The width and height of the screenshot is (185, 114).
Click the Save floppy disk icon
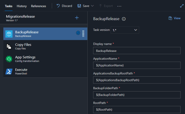(79, 6)
